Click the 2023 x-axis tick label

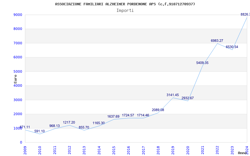tap(232, 150)
